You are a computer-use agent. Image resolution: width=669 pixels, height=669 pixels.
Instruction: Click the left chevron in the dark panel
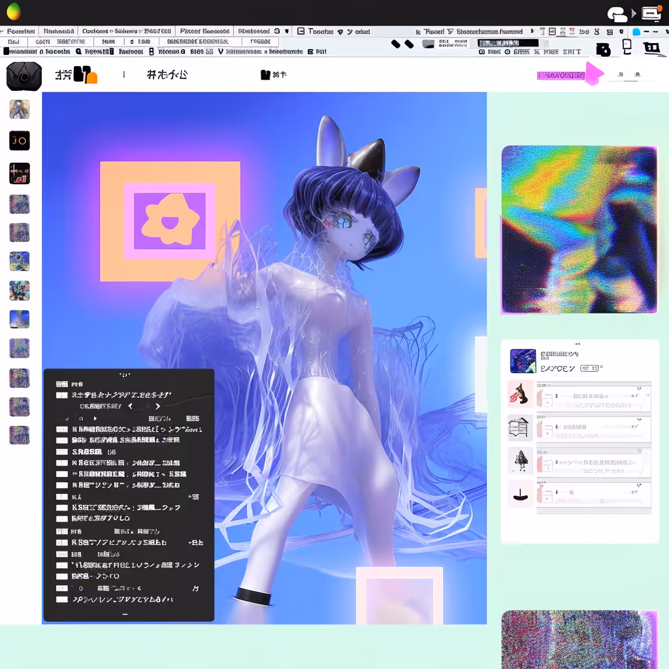click(x=131, y=406)
